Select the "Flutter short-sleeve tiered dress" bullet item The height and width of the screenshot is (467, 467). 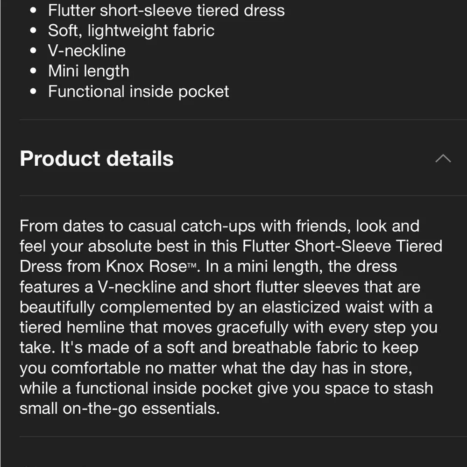point(166,10)
